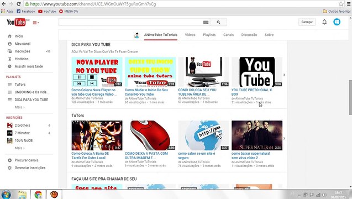
Task: Switch to the Playlists tab
Action: (209, 35)
